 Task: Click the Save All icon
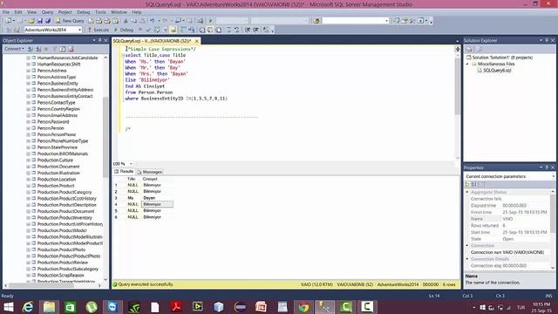tap(48, 21)
